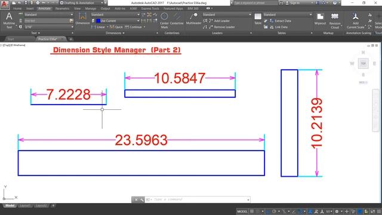The height and width of the screenshot is (215, 382).
Task: Open Leaders panel dialog launcher arrow
Action: (x=251, y=33)
